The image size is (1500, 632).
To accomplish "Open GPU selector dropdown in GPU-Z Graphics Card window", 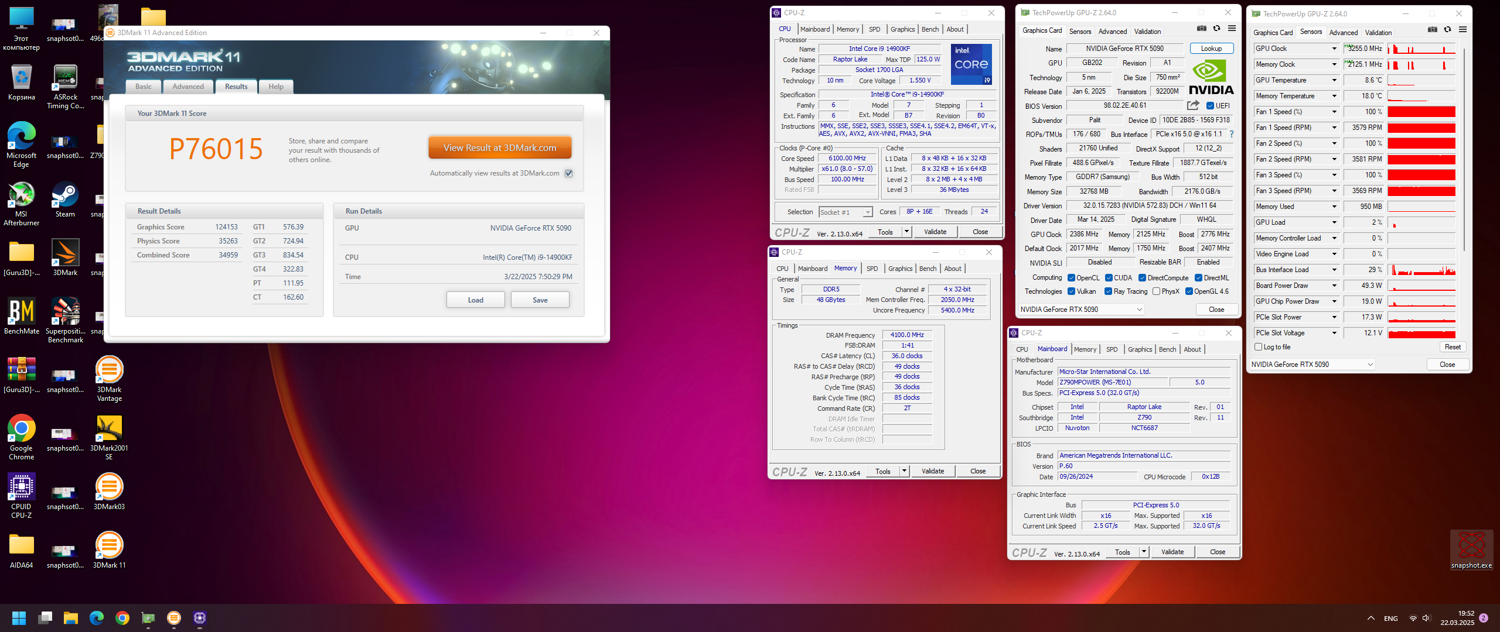I will [1081, 310].
